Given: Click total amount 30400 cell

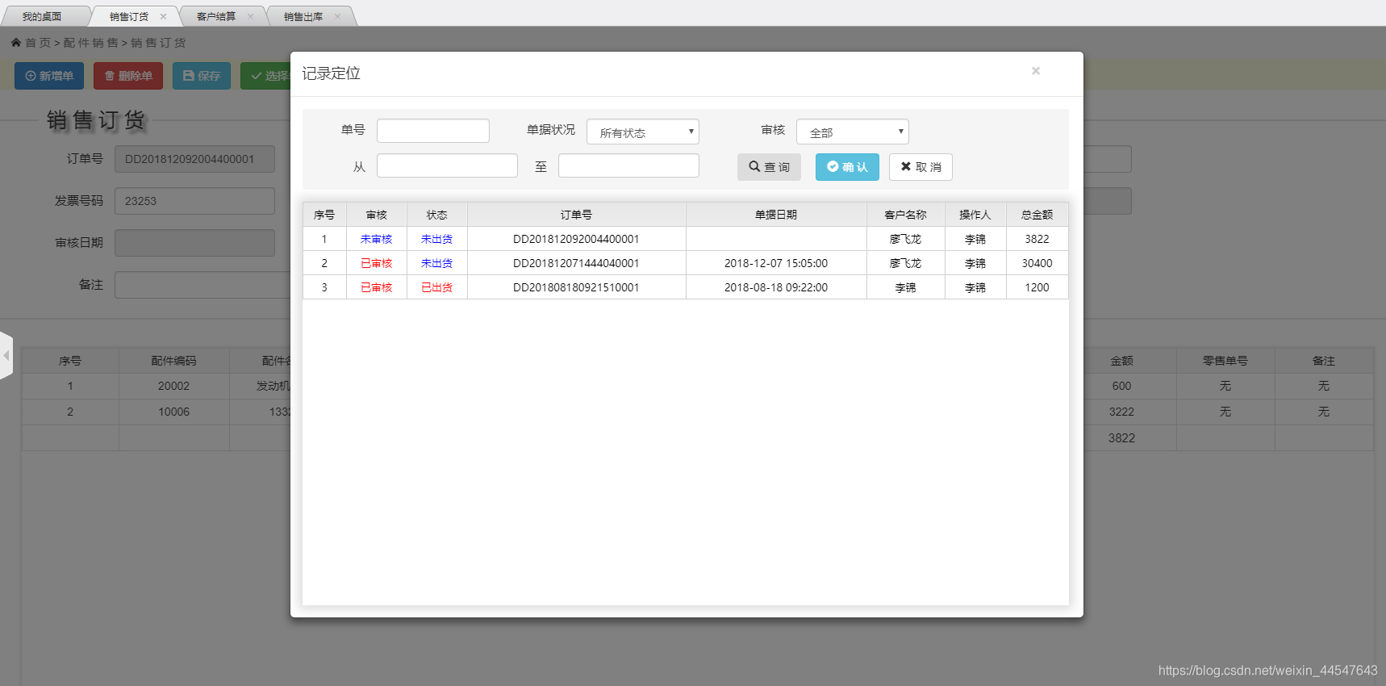Looking at the screenshot, I should 1037,263.
